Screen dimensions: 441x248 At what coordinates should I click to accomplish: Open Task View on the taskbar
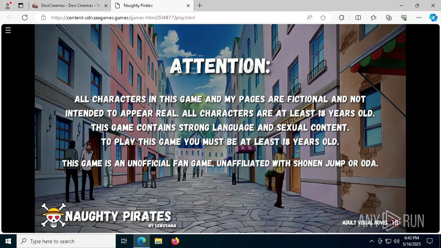coord(124,241)
